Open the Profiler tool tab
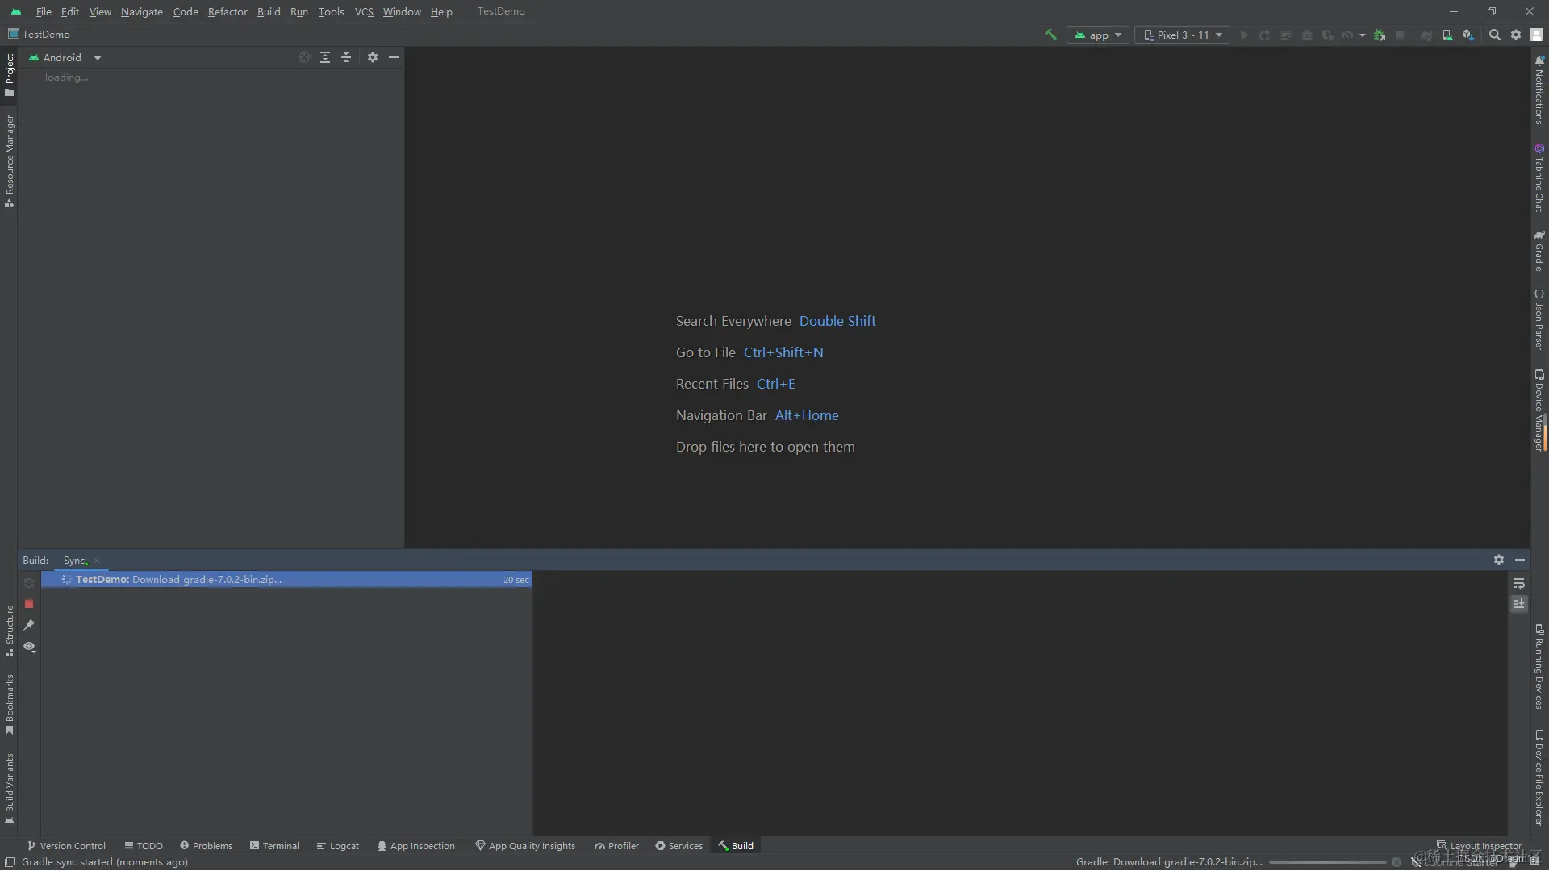Screen dimensions: 1549x871 pos(616,846)
